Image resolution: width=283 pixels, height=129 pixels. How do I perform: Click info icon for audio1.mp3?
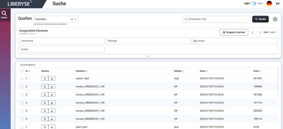click(45, 79)
